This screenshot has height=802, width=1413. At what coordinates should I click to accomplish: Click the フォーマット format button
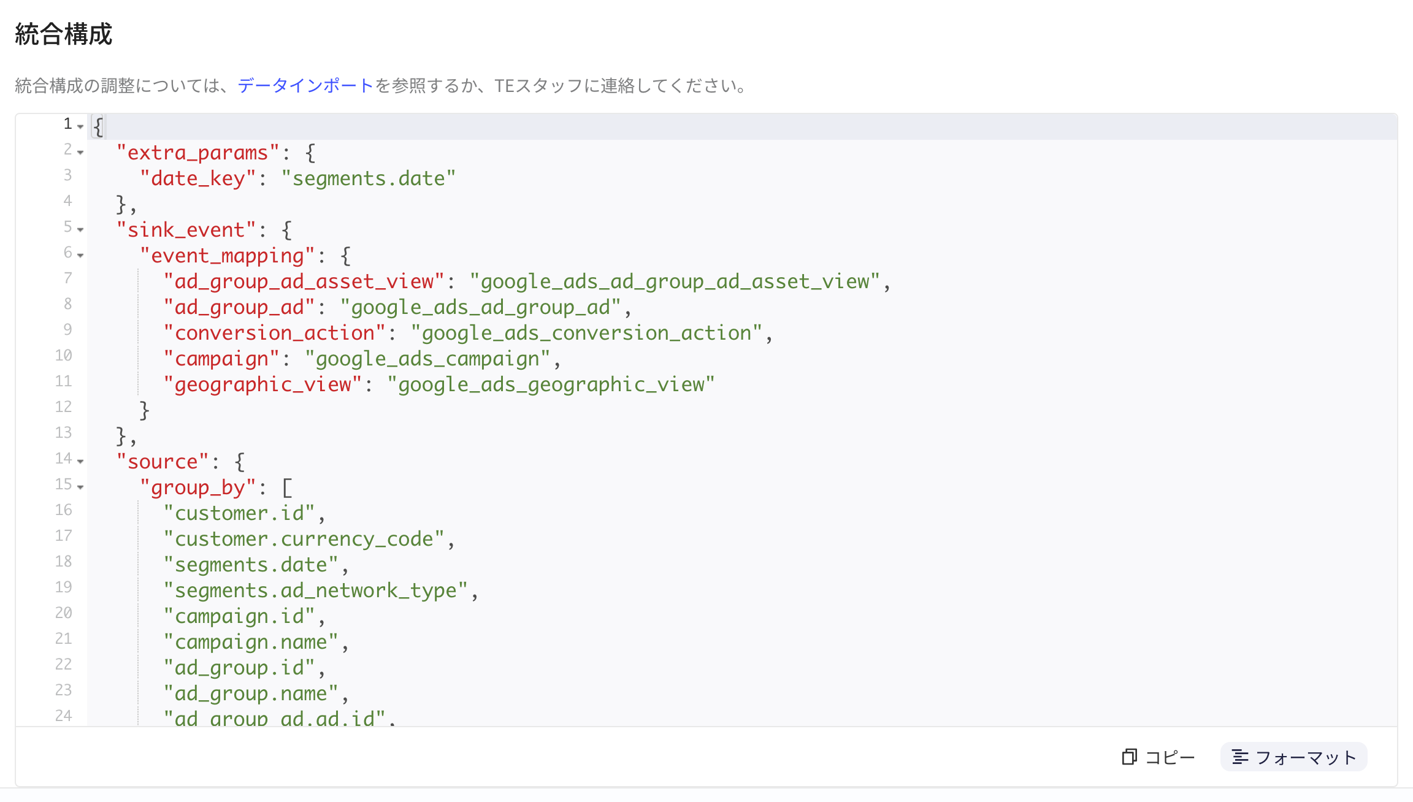(1293, 757)
